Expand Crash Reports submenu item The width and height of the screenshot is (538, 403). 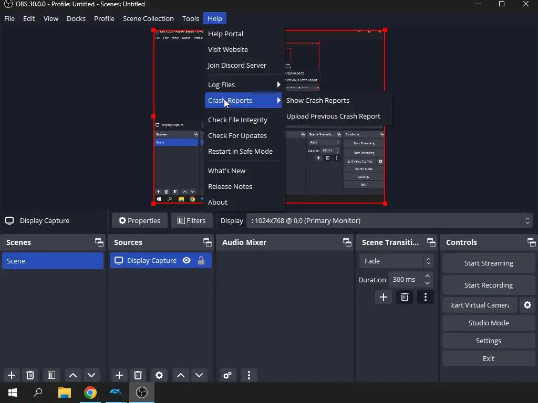[x=243, y=100]
